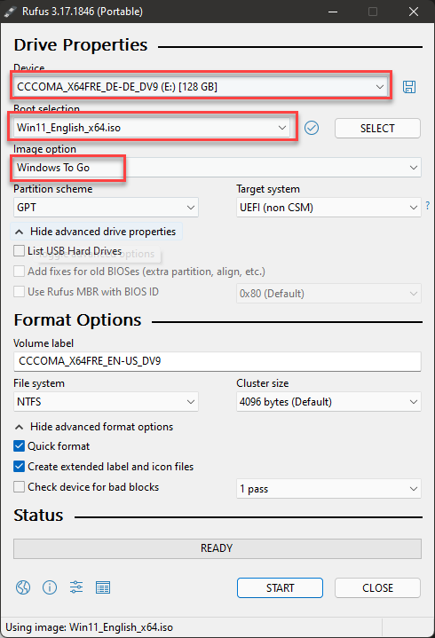Image resolution: width=435 pixels, height=638 pixels.
Task: Disable Create extended label and icon files
Action: 20,466
